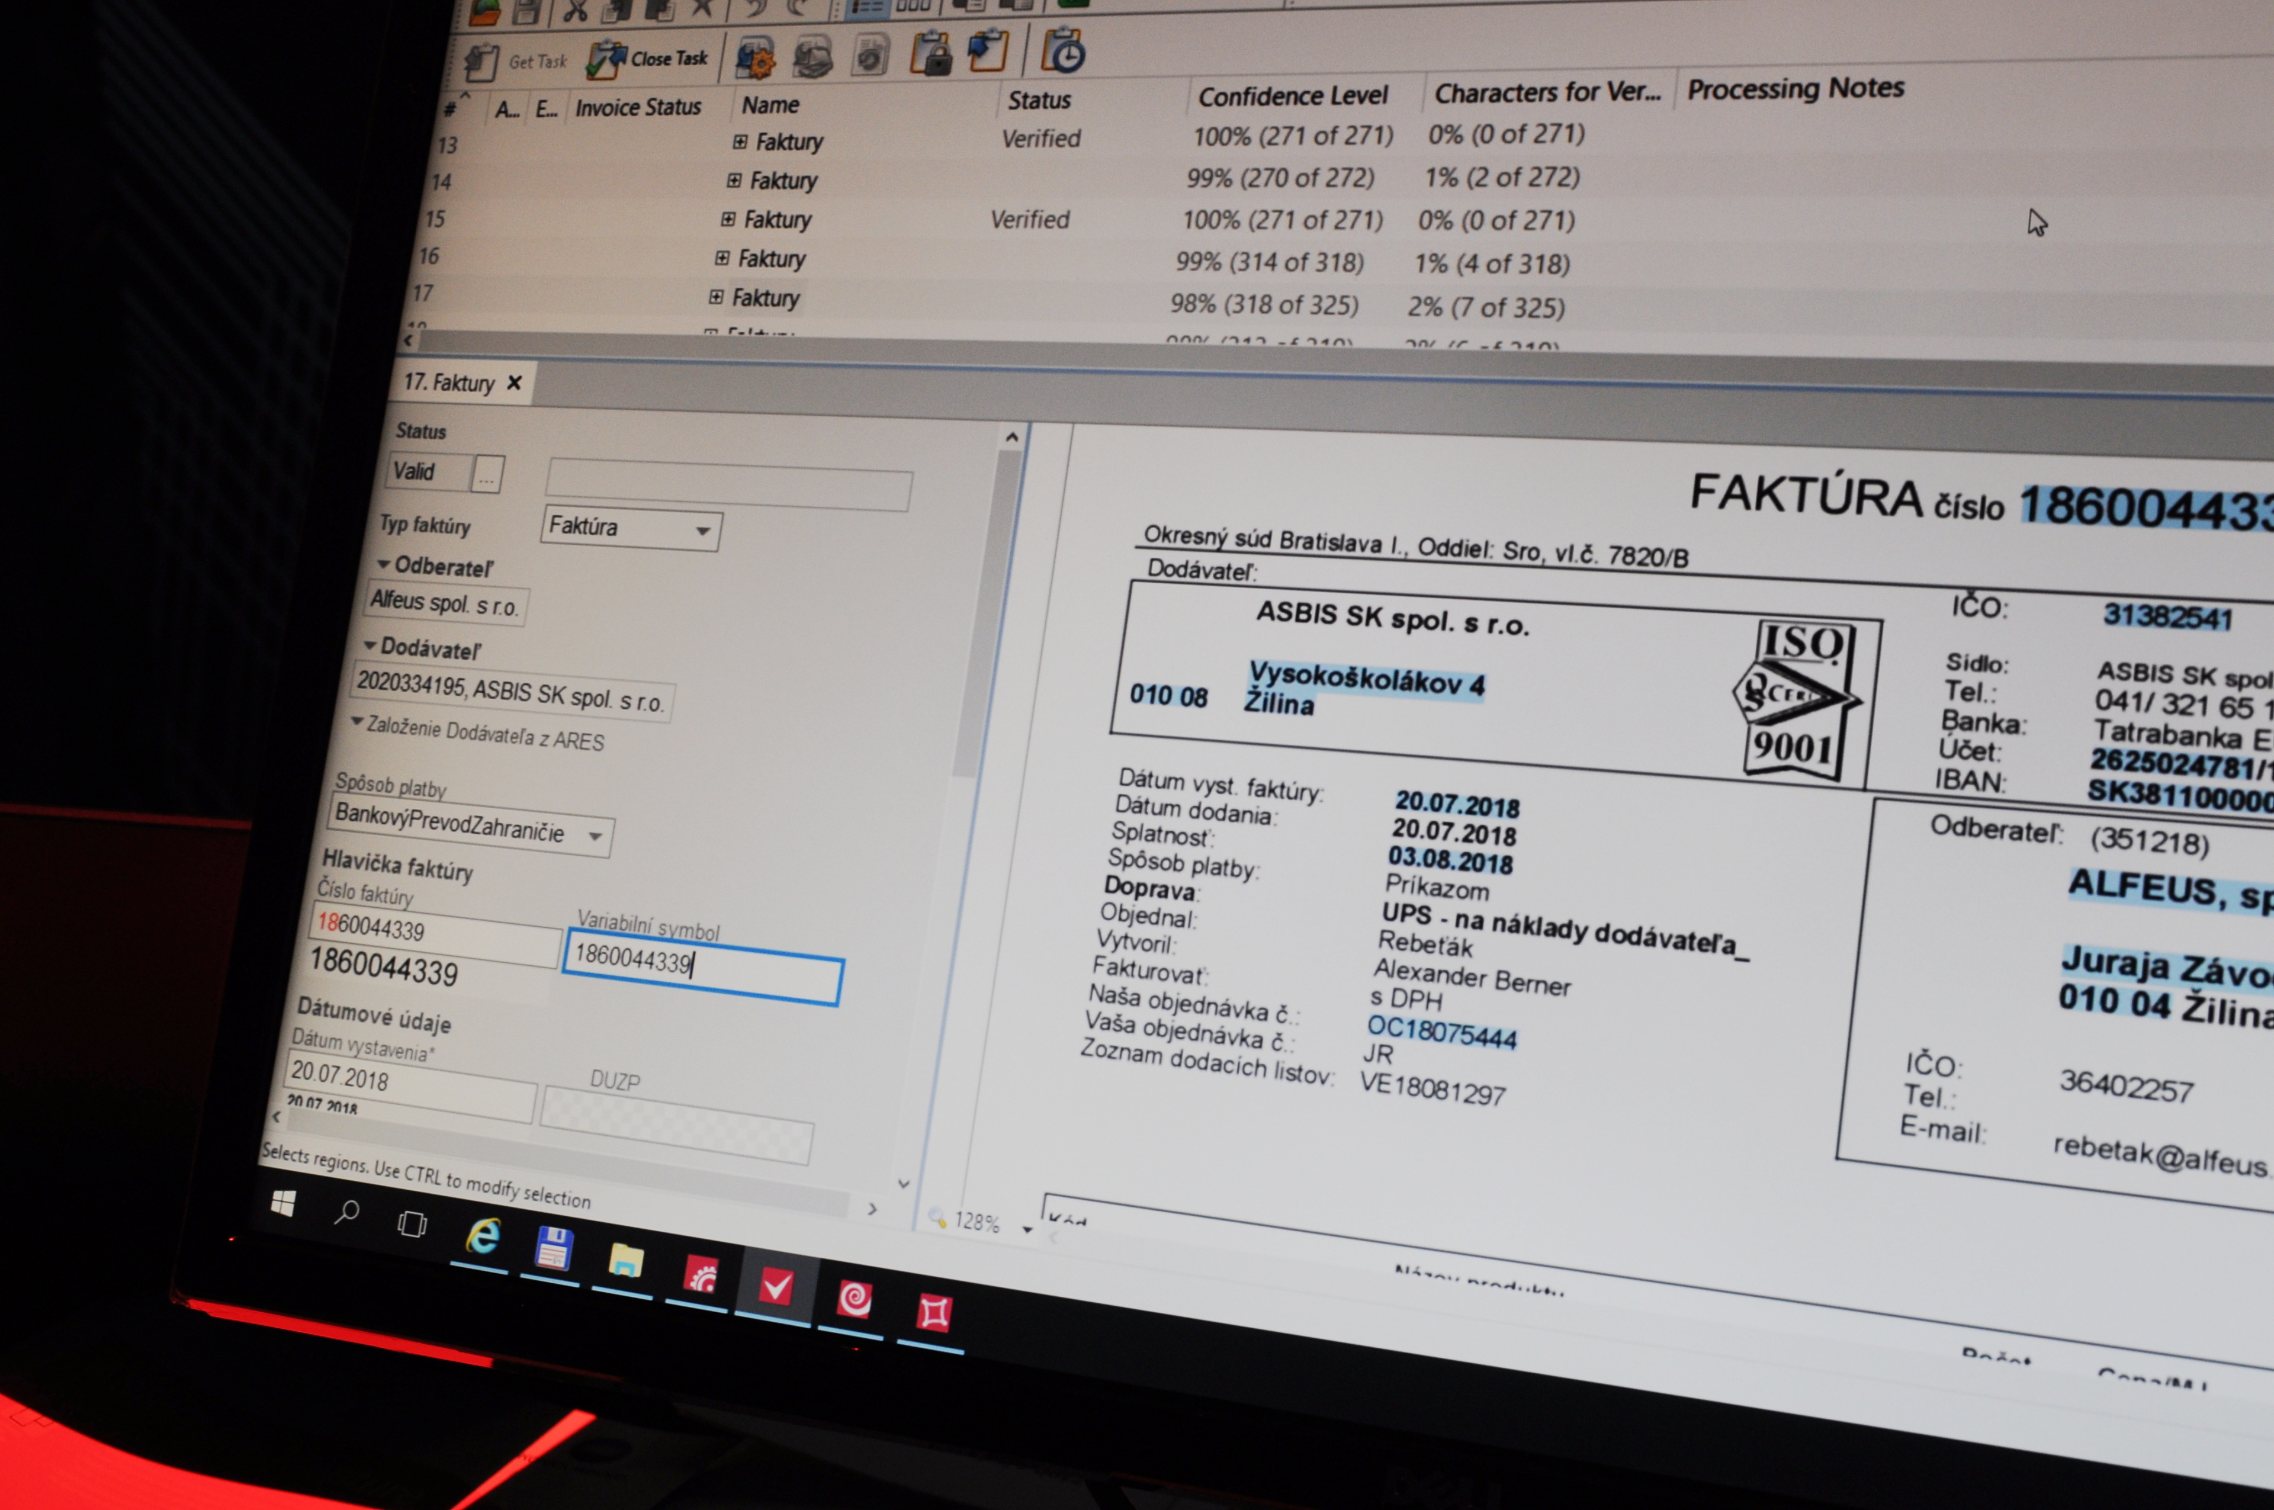Screen dimensions: 2274x1510
Task: Click the floppy disk taskbar icon
Action: pos(555,1249)
